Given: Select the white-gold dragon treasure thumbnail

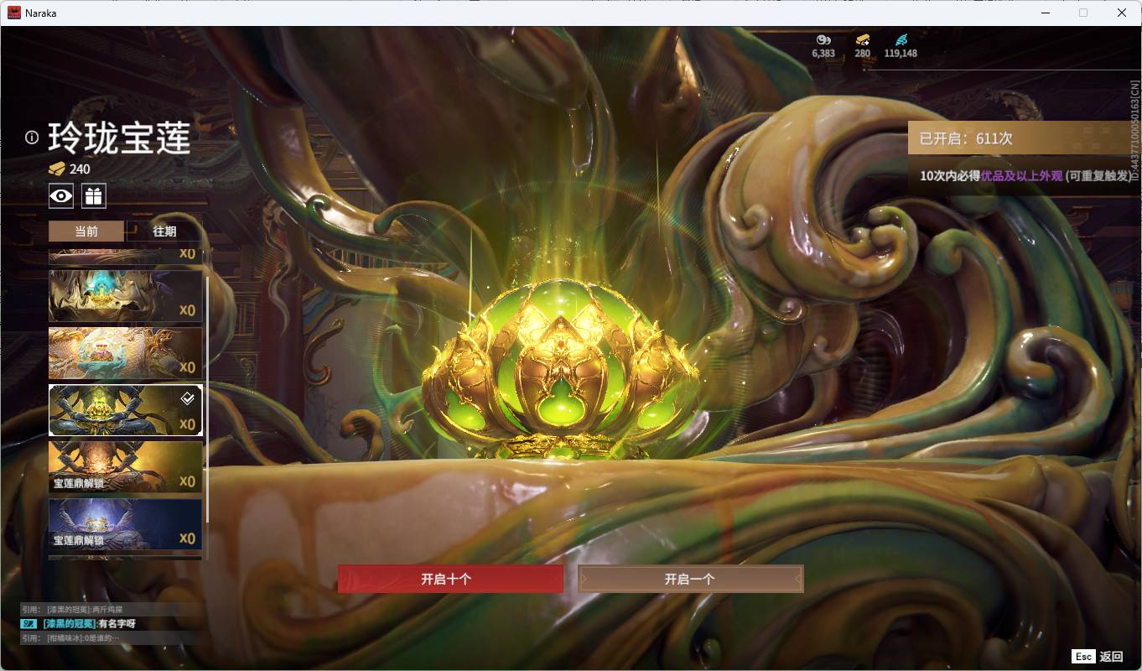Looking at the screenshot, I should click(126, 353).
